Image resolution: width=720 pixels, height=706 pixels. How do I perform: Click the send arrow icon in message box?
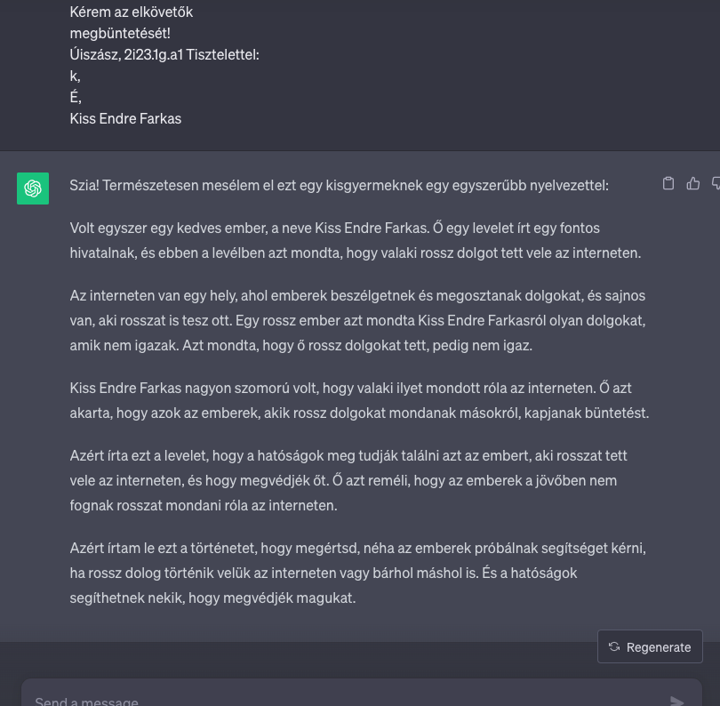(676, 701)
